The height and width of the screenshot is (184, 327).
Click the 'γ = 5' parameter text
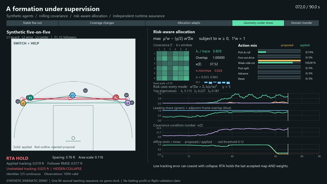coord(226,87)
